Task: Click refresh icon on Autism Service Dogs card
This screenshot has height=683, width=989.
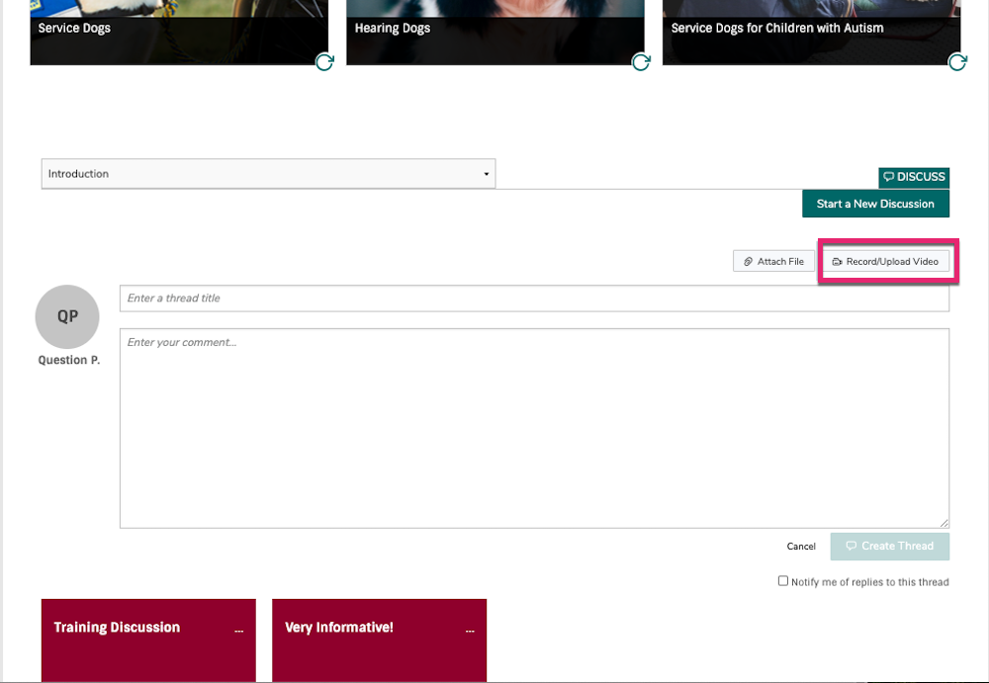Action: tap(957, 62)
